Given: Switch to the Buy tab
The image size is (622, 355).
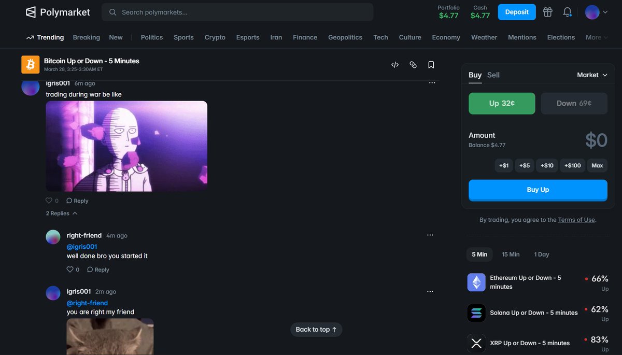Looking at the screenshot, I should [x=475, y=75].
